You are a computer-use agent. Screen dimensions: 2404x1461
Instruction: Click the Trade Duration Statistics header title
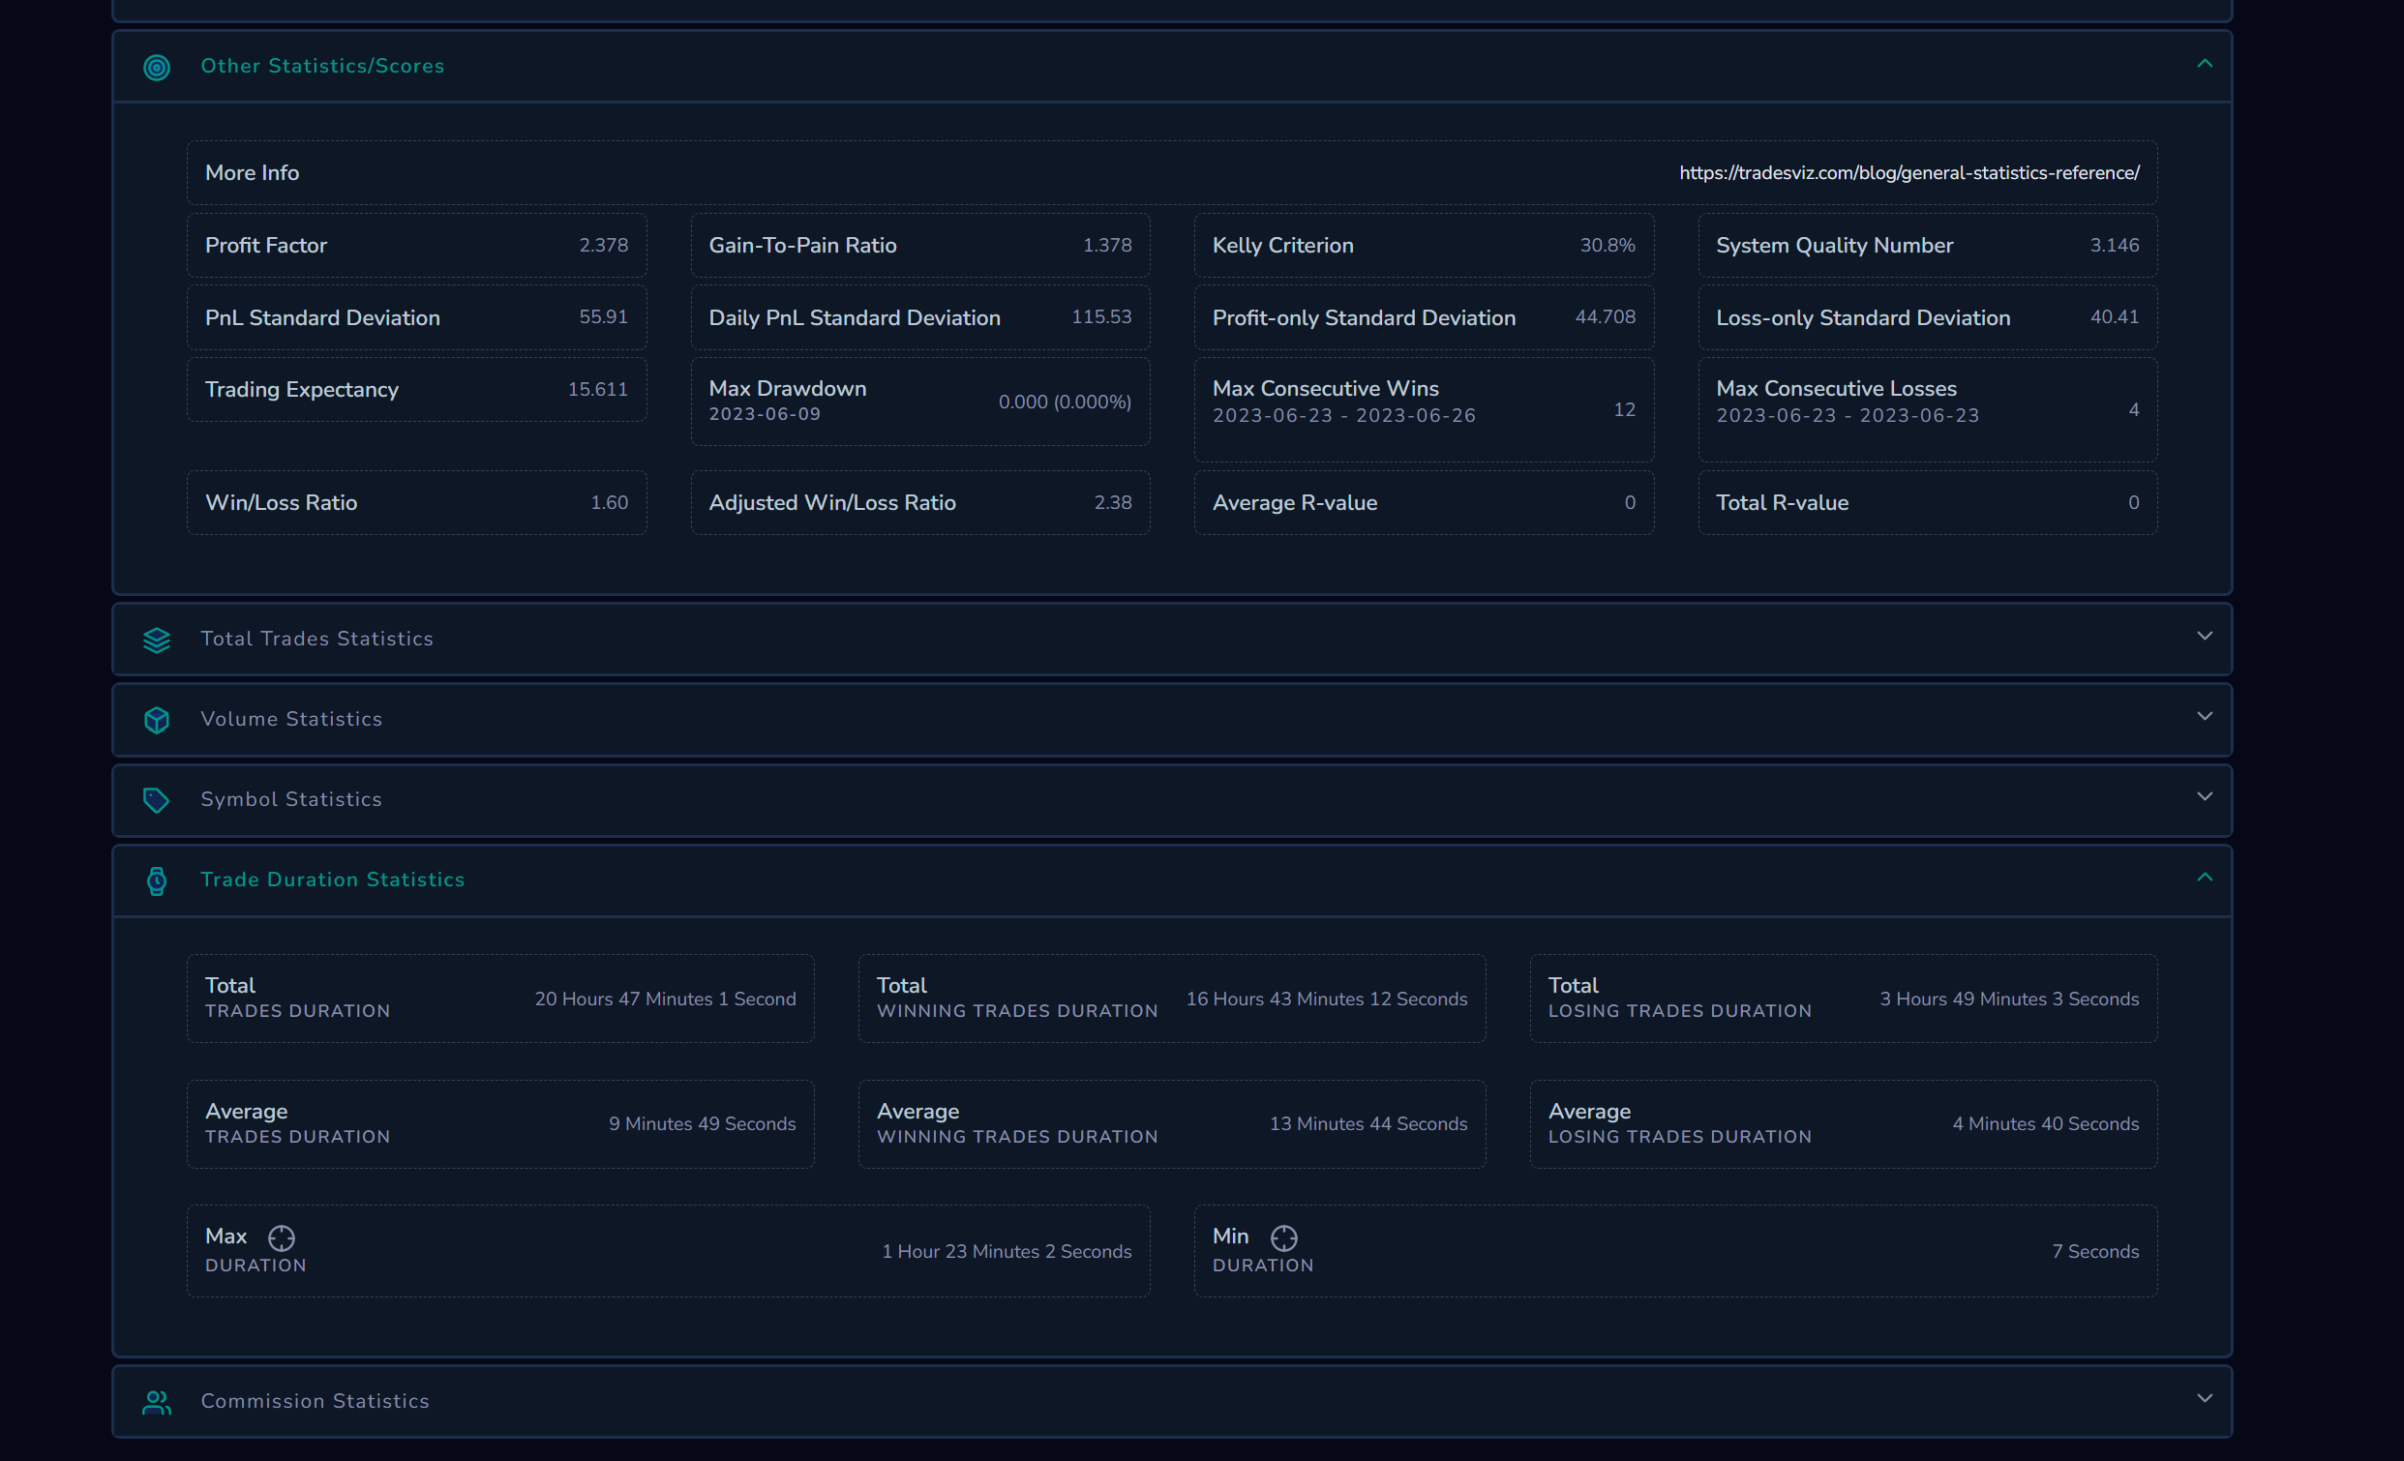[333, 880]
